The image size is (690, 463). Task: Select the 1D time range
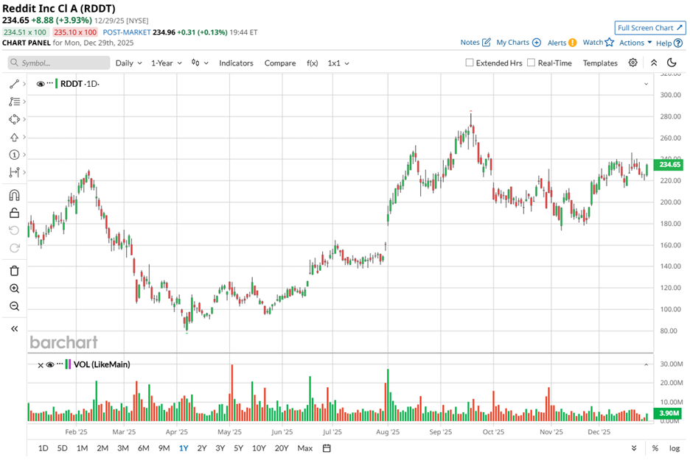coord(43,448)
